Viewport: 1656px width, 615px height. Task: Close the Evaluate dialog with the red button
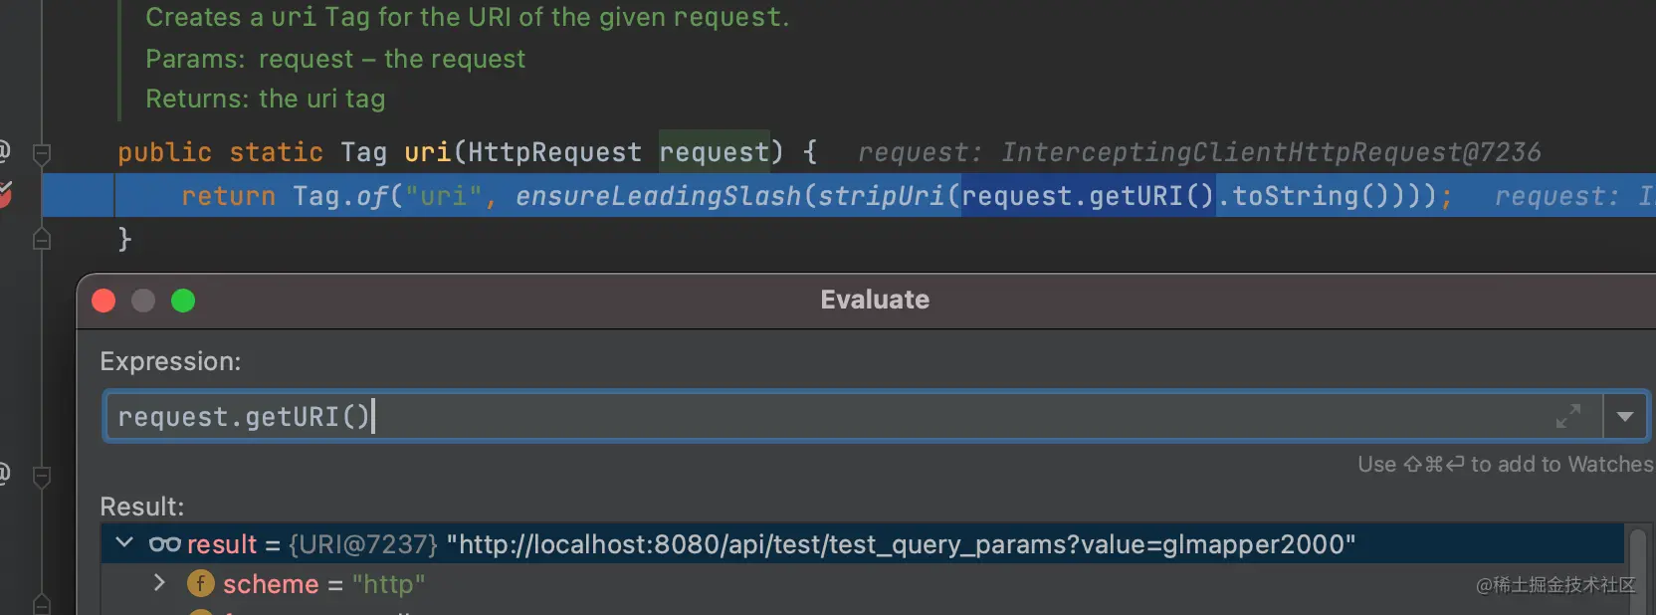pyautogui.click(x=103, y=301)
